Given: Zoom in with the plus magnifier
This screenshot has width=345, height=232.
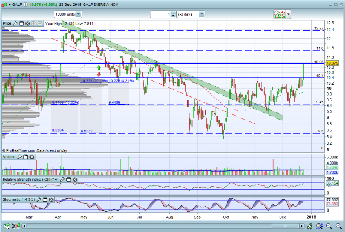Looking at the screenshot, I should pos(339,226).
